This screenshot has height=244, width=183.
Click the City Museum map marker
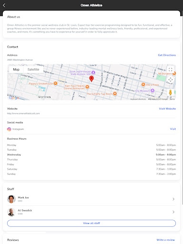pyautogui.click(x=152, y=91)
